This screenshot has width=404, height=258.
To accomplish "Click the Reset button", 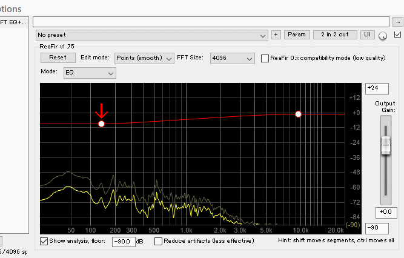I will [x=58, y=58].
